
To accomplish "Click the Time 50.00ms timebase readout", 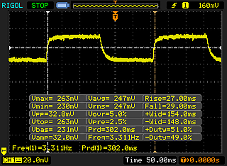I will (150, 160).
